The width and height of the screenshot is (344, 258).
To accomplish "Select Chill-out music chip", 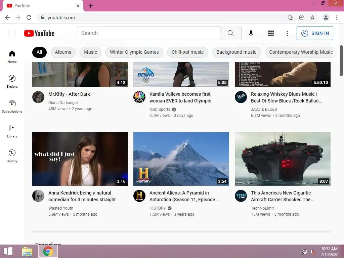I will [187, 52].
